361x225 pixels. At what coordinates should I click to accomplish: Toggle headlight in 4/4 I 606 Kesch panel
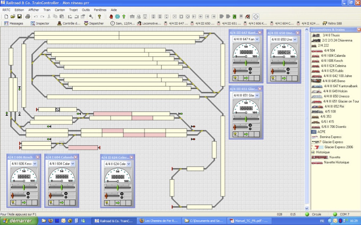[13, 203]
